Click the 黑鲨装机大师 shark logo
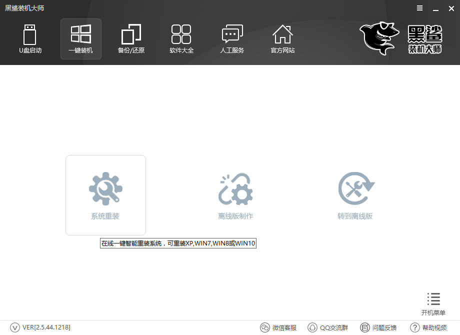460x335 pixels. point(379,37)
